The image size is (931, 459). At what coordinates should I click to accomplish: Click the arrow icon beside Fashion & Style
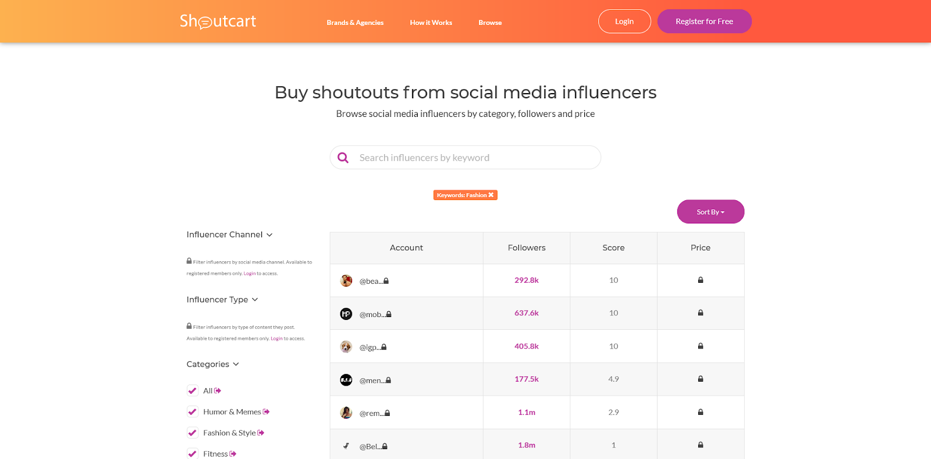click(x=261, y=433)
